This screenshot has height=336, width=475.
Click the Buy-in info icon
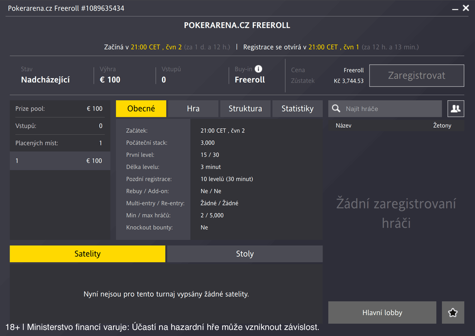tap(259, 69)
